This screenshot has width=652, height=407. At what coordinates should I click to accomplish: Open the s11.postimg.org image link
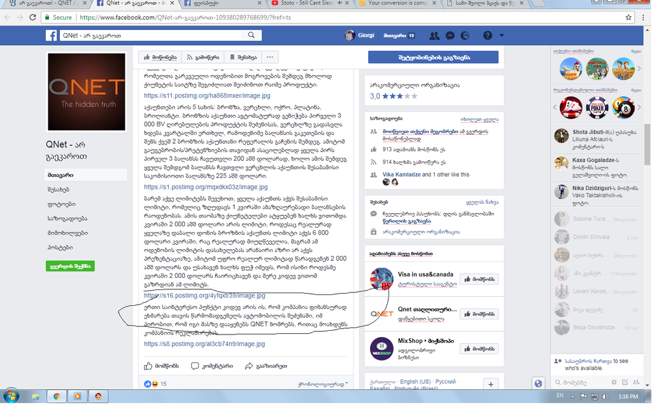click(207, 95)
